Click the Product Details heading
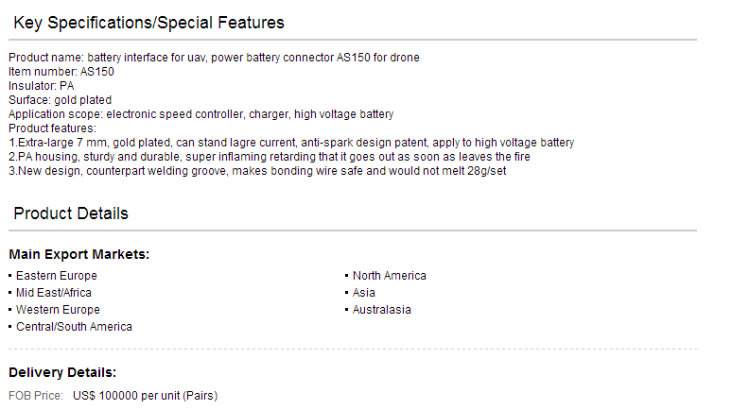The width and height of the screenshot is (732, 410). click(x=71, y=214)
